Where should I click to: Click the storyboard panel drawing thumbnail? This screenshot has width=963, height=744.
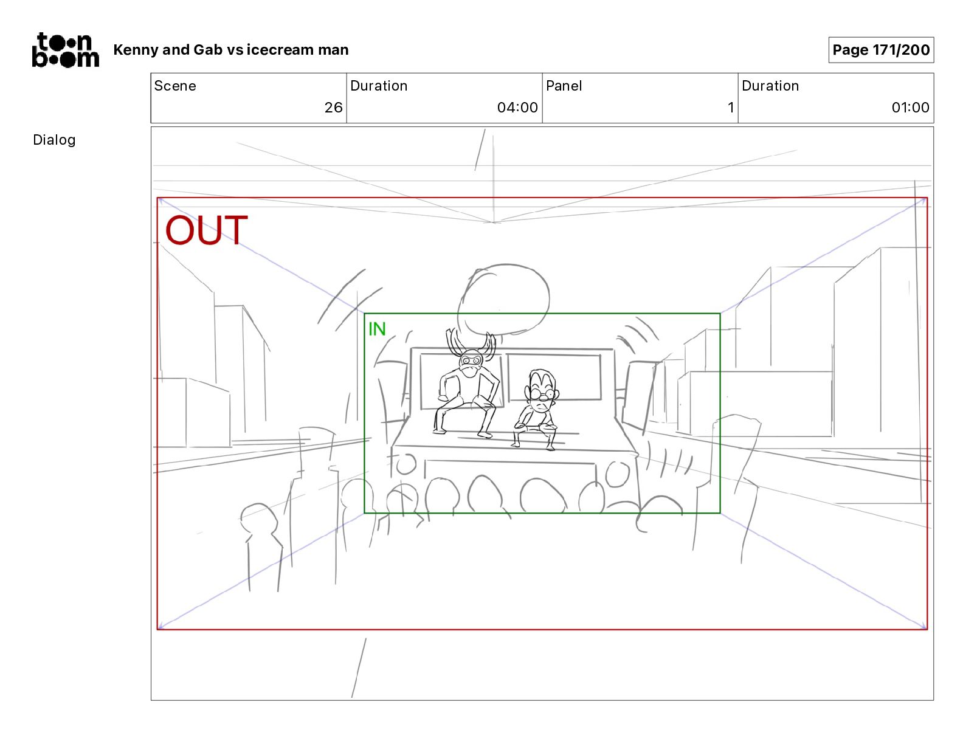[542, 413]
